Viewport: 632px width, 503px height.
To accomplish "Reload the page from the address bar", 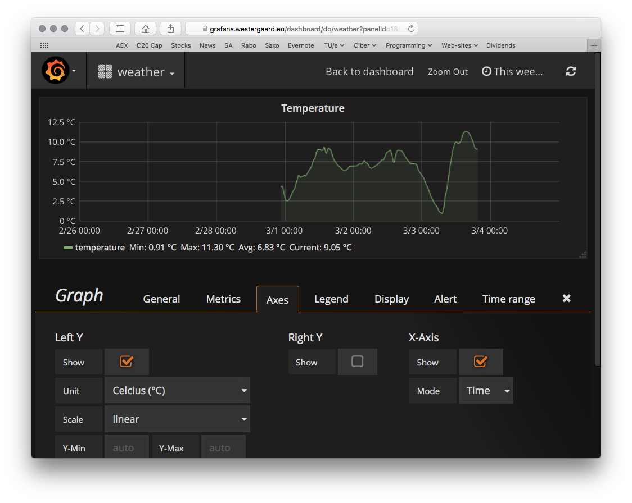I will click(x=411, y=29).
